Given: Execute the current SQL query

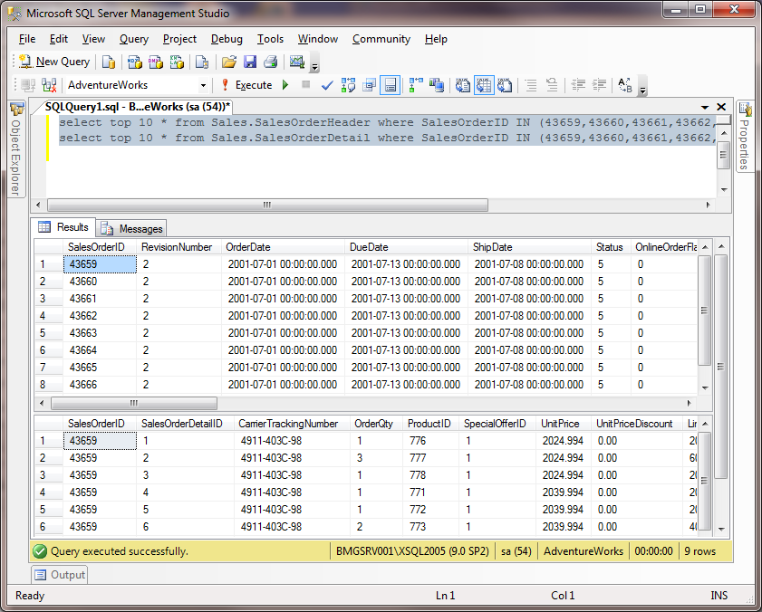Looking at the screenshot, I should [x=250, y=84].
